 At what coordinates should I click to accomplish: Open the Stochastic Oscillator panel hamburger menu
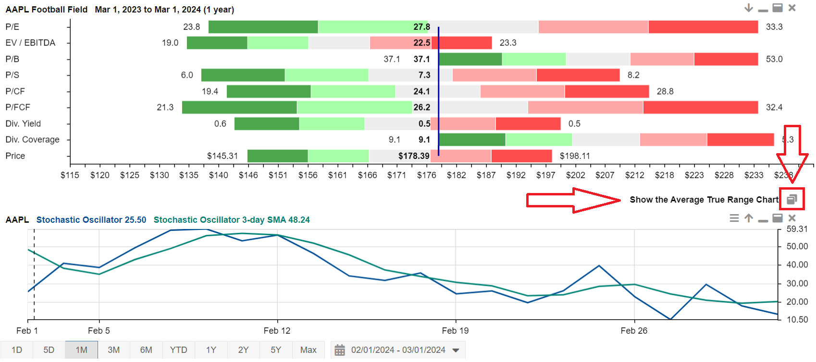(734, 218)
